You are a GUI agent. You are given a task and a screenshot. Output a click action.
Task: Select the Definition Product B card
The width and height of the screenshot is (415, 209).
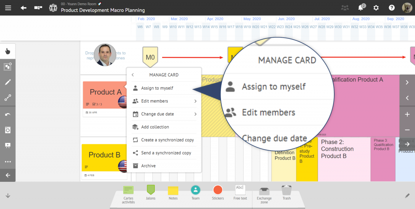(284, 165)
